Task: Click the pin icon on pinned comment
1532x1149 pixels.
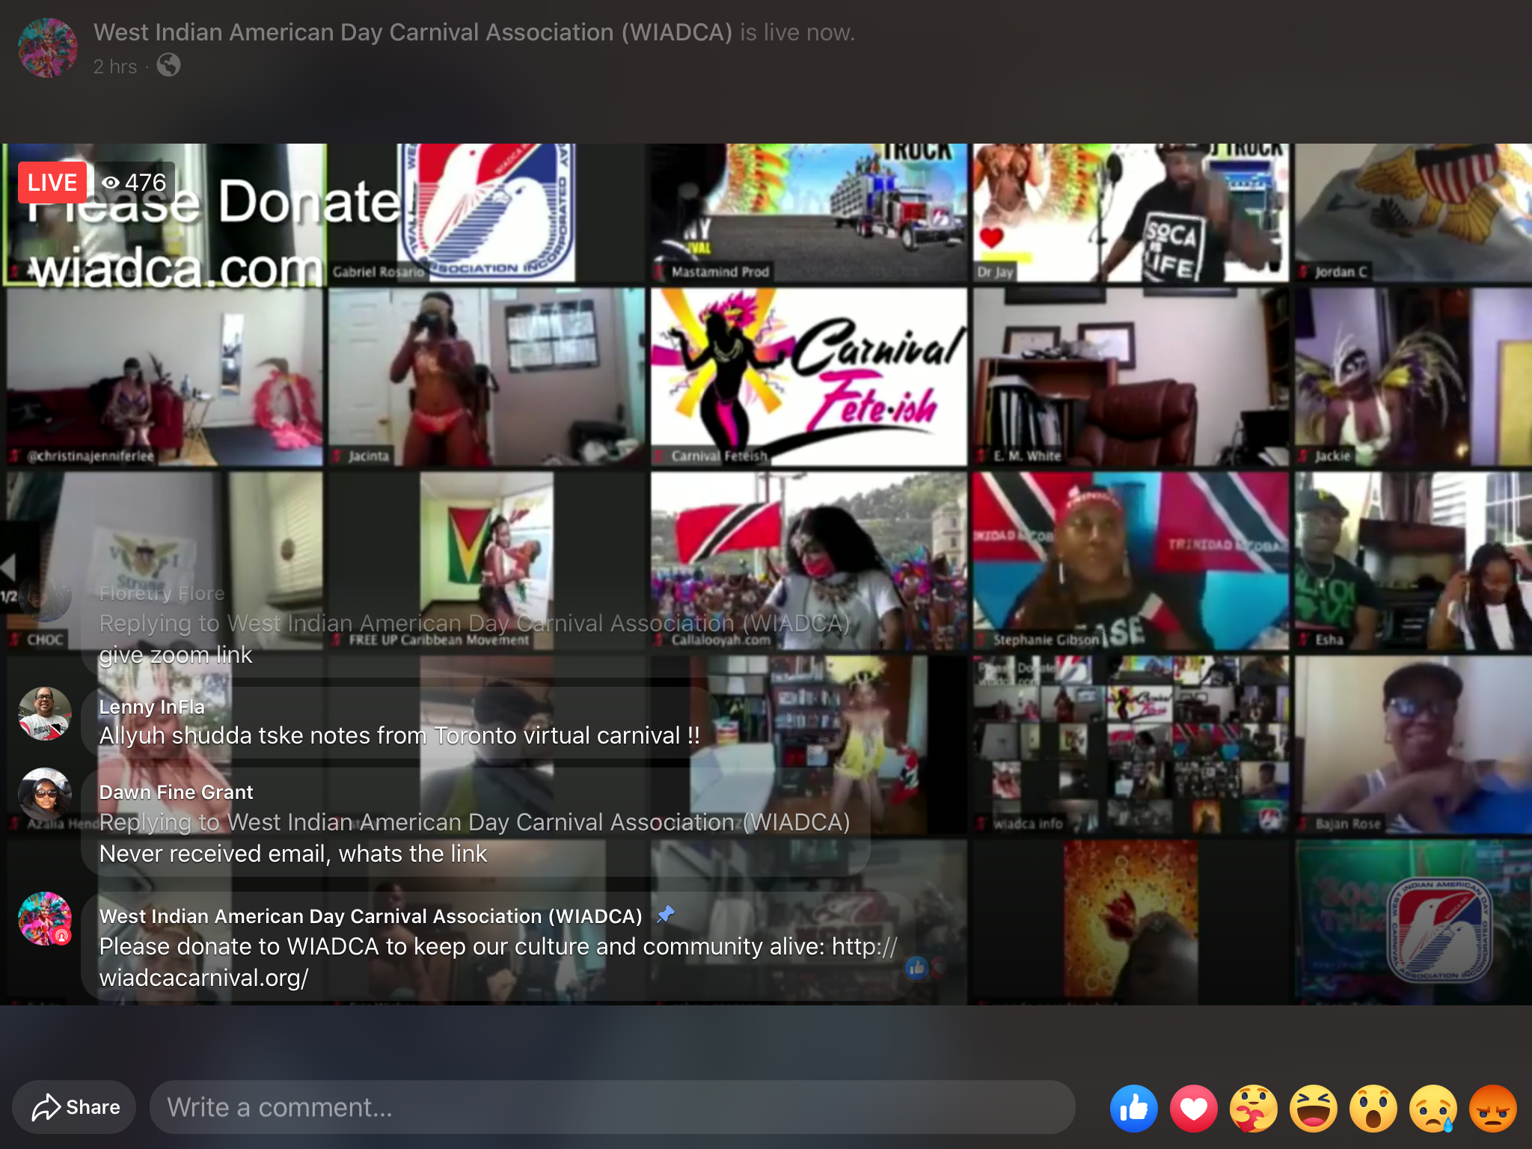Action: [x=665, y=915]
